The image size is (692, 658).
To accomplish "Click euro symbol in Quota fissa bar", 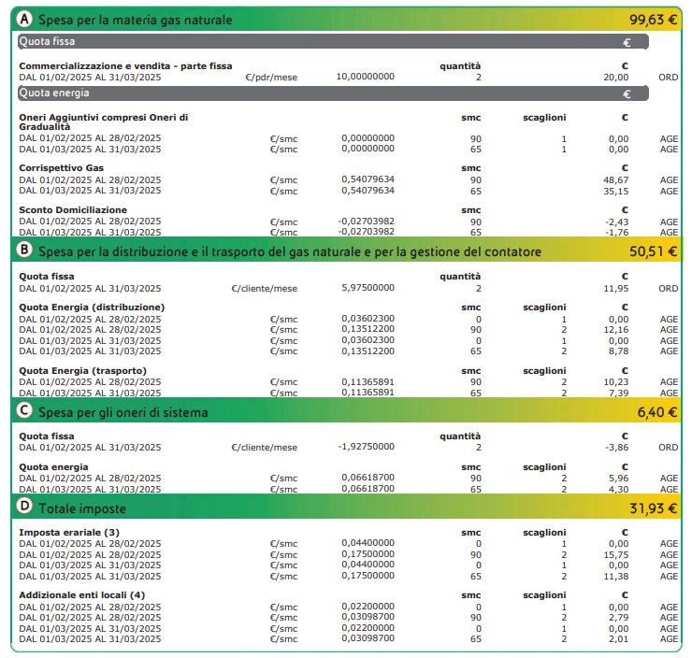I will (627, 43).
